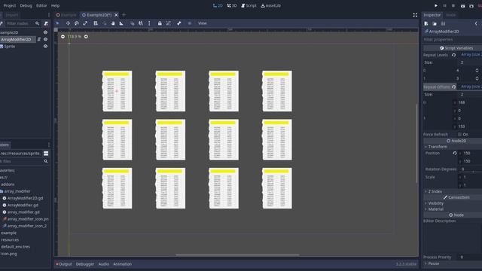
Task: Open the Help menu
Action: [x=55, y=5]
